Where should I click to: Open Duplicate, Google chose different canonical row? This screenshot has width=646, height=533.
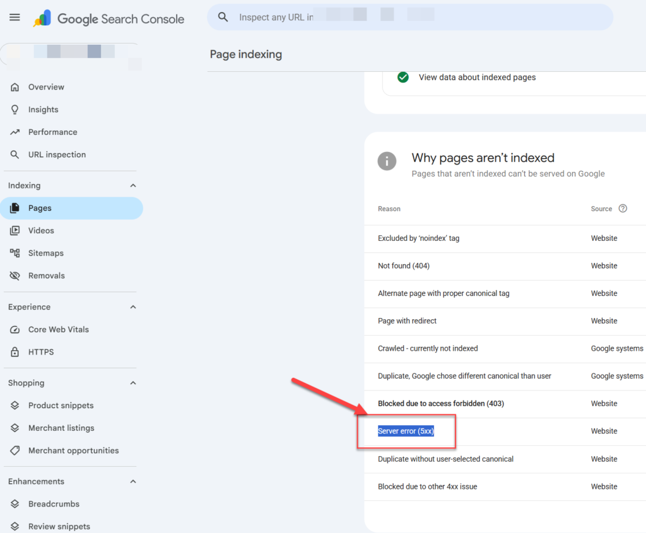tap(505, 377)
